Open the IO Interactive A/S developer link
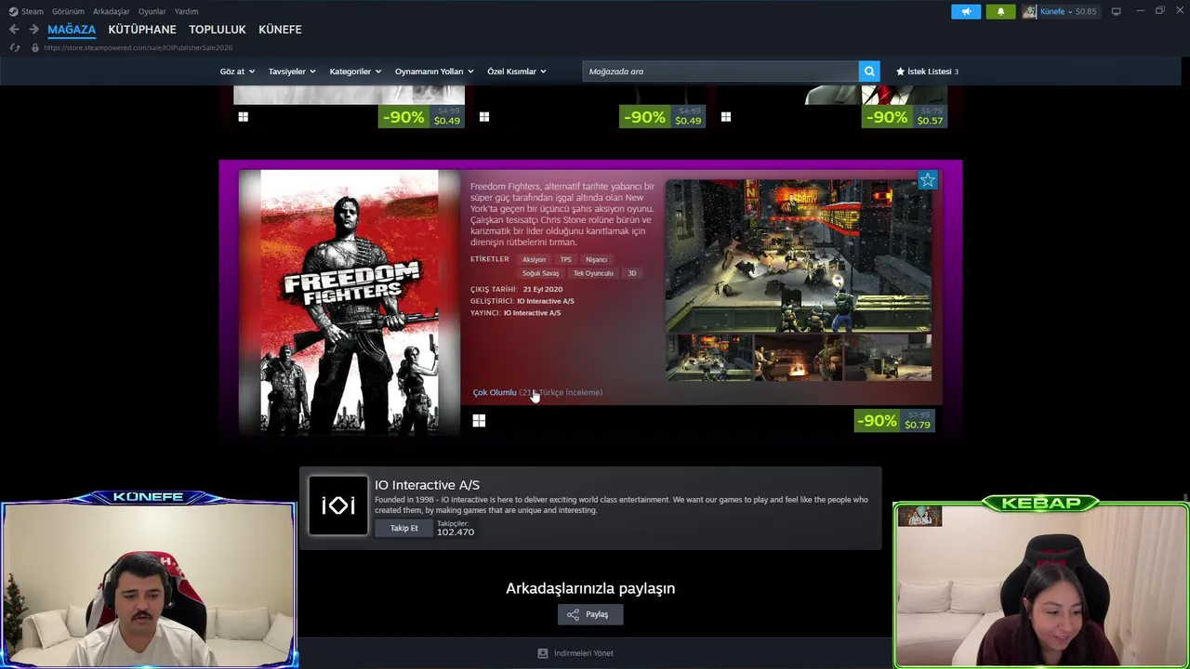Viewport: 1190px width, 669px height. point(546,301)
